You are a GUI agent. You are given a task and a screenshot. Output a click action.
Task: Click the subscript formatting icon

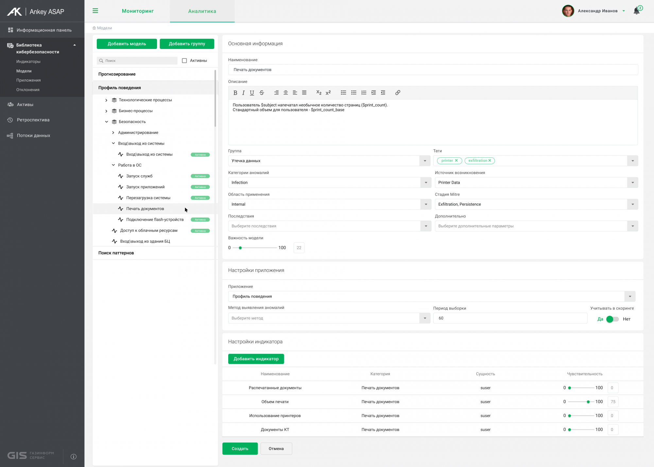tap(318, 93)
